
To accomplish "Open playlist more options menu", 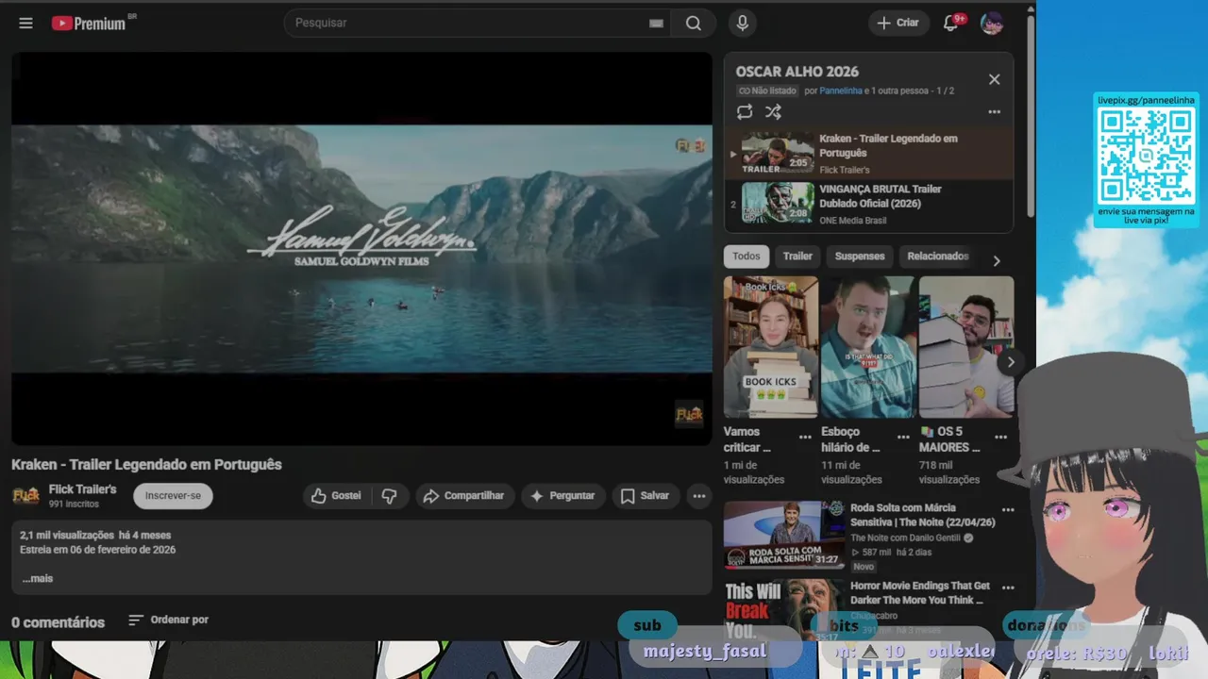I will pyautogui.click(x=994, y=112).
